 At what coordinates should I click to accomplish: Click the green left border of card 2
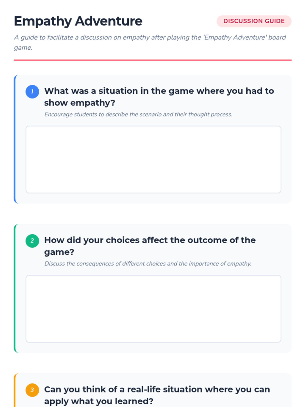15,288
